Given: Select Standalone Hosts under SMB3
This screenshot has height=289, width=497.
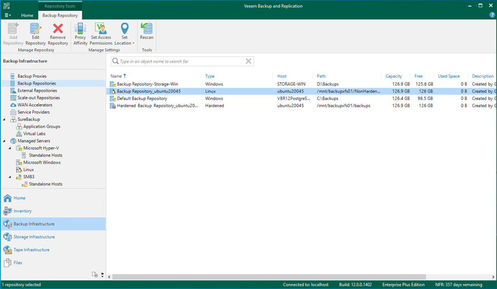Looking at the screenshot, I should 46,184.
